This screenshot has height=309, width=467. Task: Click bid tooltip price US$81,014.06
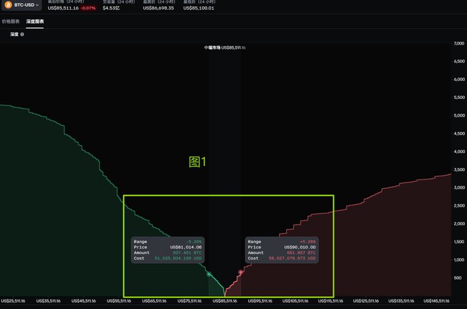tap(186, 247)
